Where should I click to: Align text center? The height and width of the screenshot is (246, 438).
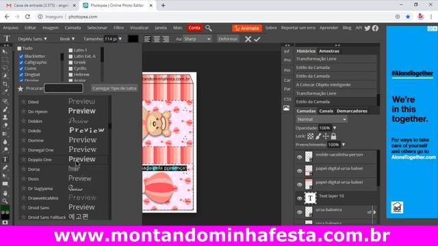tap(157, 39)
